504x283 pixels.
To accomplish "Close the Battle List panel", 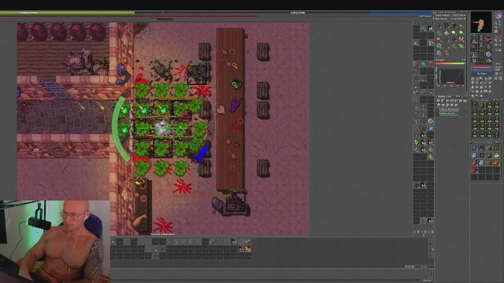I will pos(467,96).
